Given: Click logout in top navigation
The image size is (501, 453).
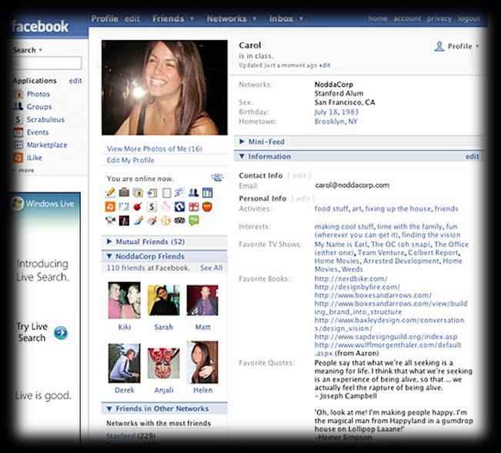Looking at the screenshot, I should click(x=469, y=18).
